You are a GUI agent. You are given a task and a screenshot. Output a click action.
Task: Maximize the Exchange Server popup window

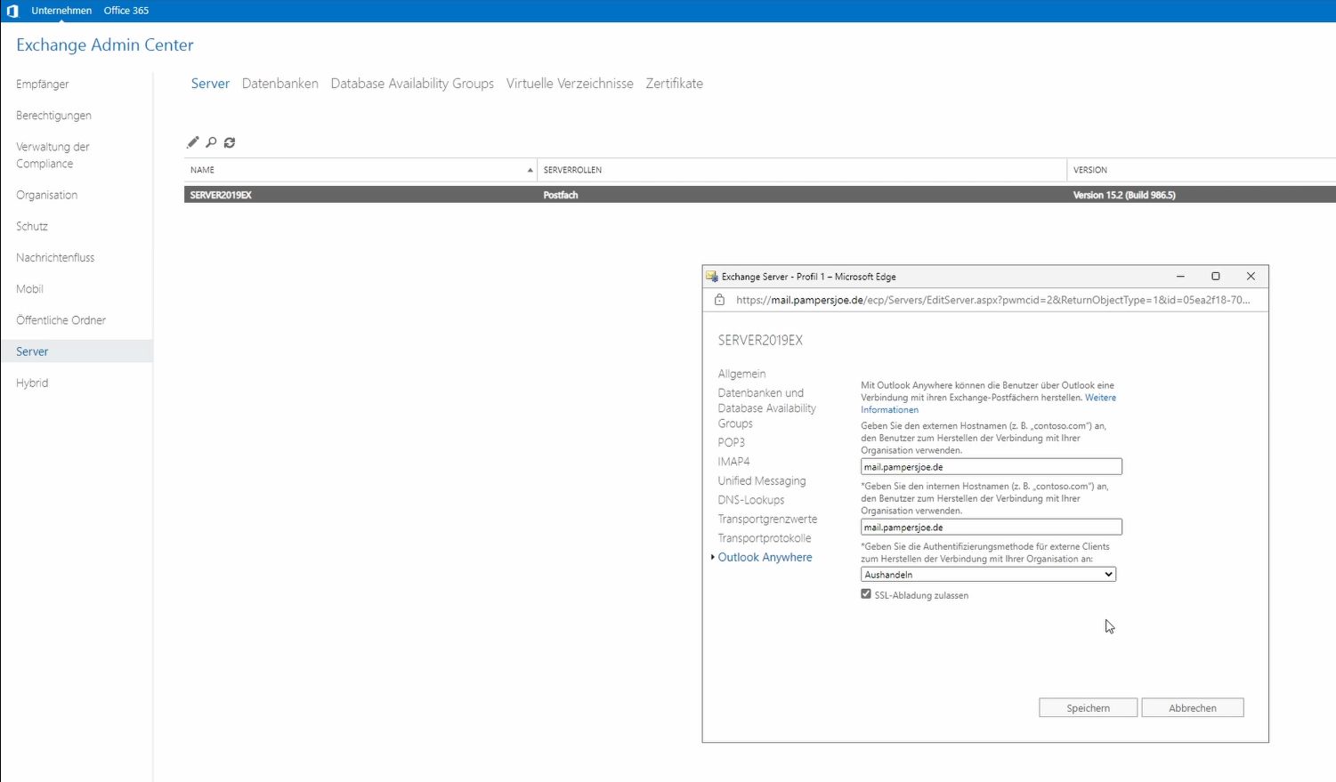[x=1216, y=277]
